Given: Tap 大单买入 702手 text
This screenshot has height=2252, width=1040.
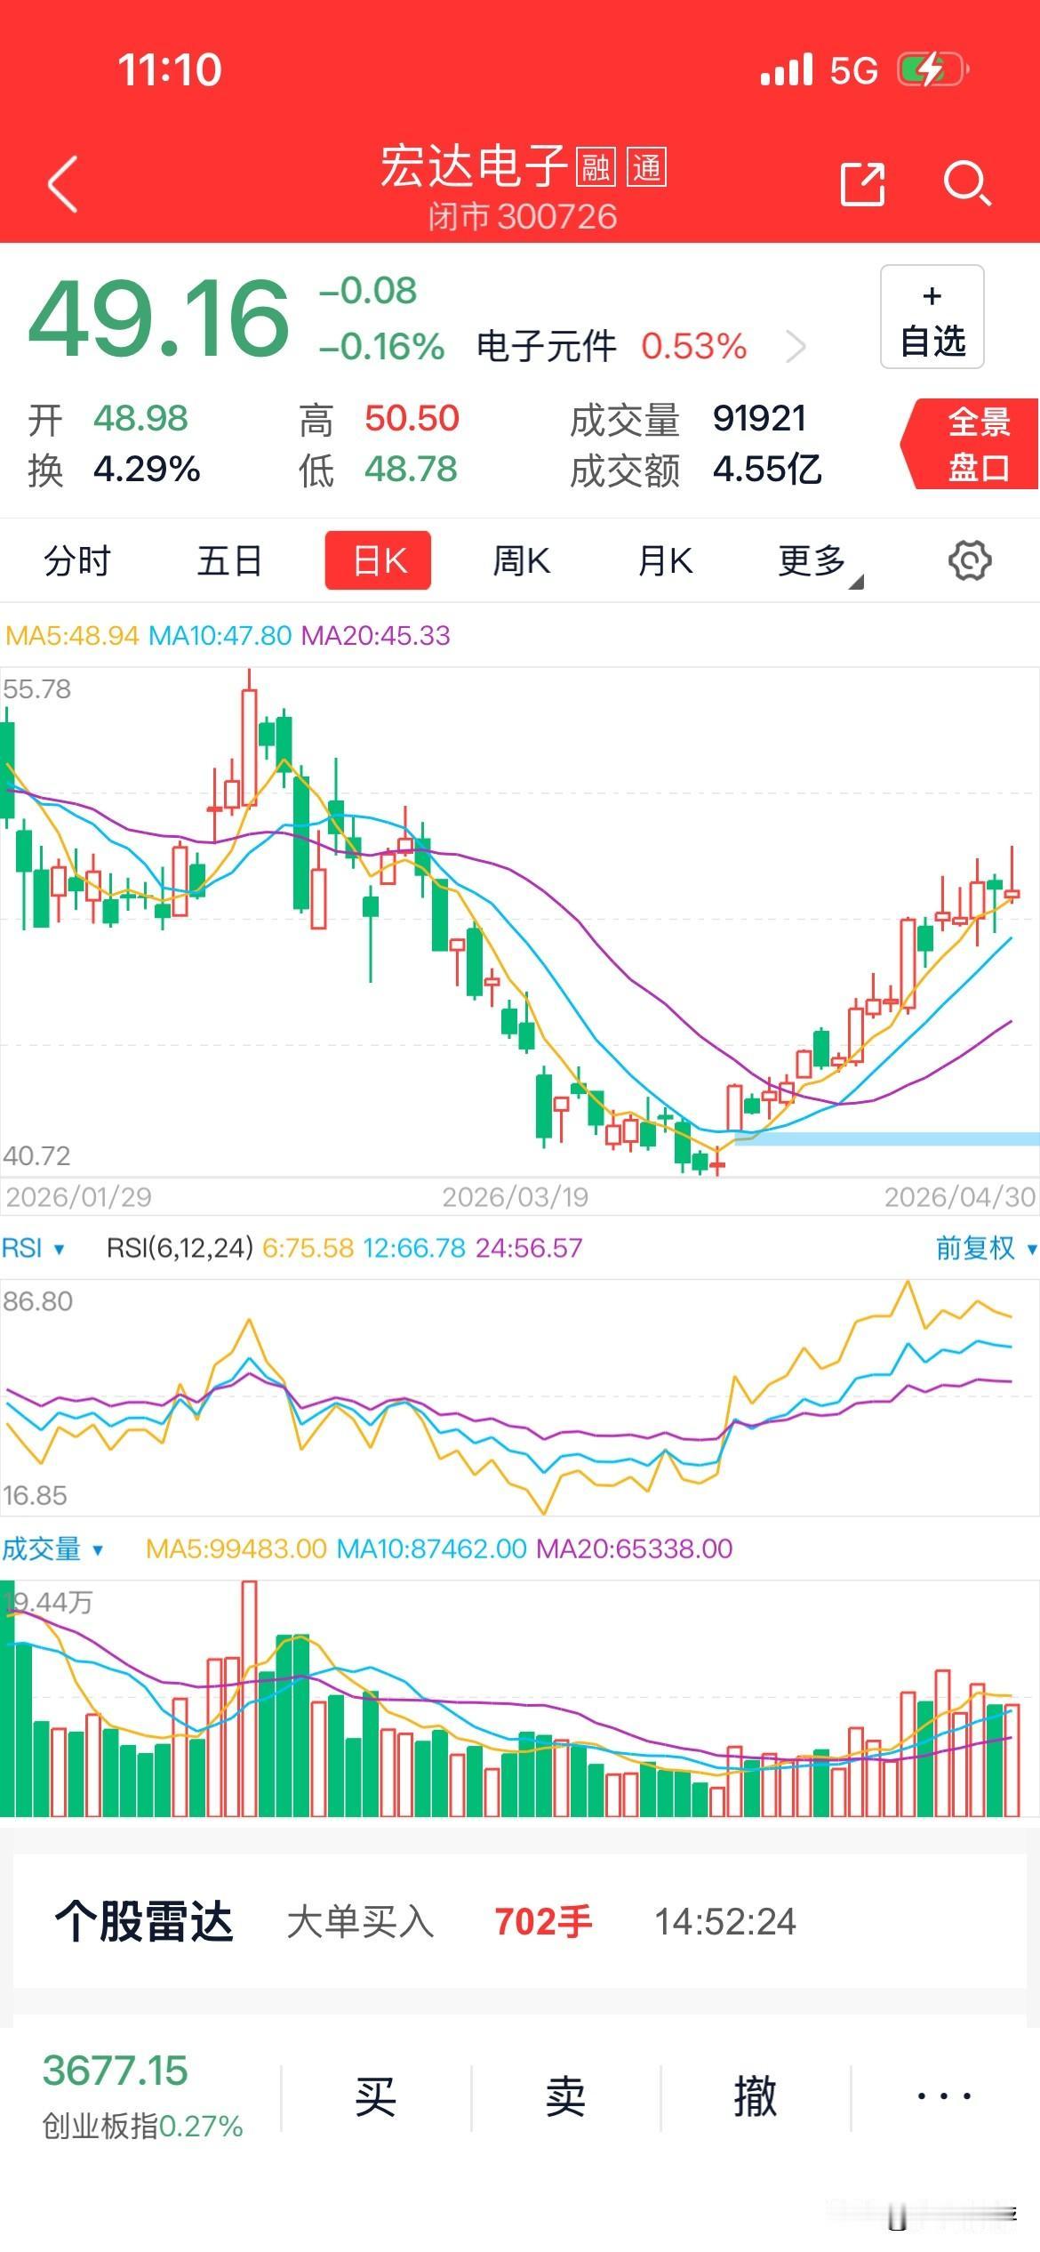Looking at the screenshot, I should click(x=439, y=1922).
